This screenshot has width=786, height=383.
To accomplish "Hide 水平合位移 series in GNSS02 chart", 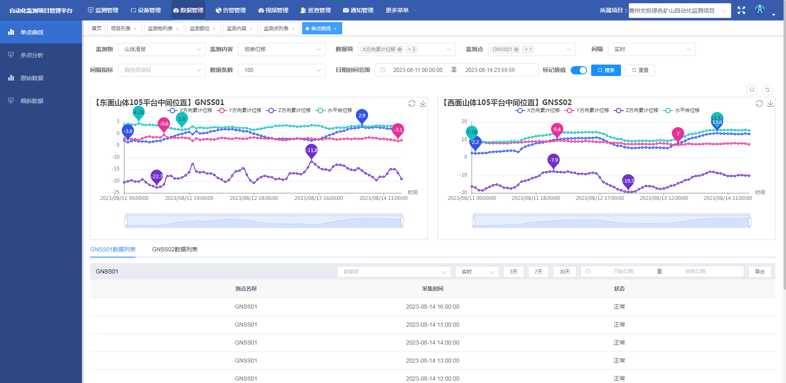I will tap(682, 110).
